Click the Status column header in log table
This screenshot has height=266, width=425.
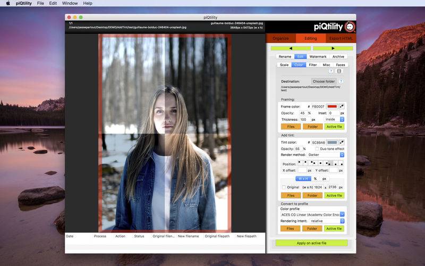click(139, 236)
